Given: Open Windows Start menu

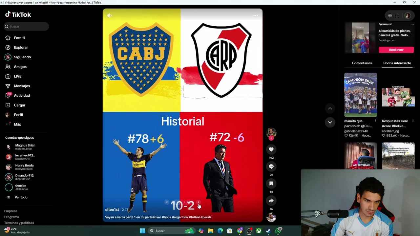Looking at the screenshot, I should [x=142, y=231].
